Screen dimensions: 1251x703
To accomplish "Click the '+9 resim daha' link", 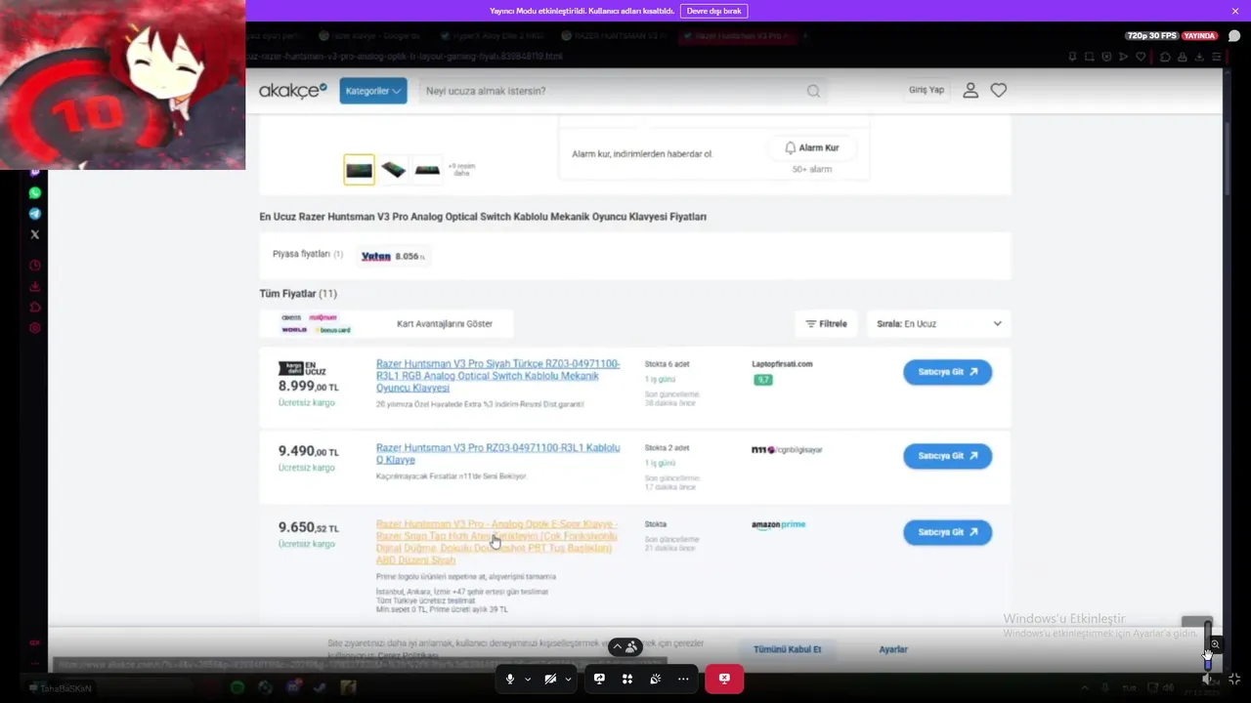I will (x=461, y=170).
